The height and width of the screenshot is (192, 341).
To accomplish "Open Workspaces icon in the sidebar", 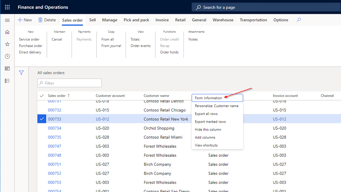I will (x=7, y=68).
